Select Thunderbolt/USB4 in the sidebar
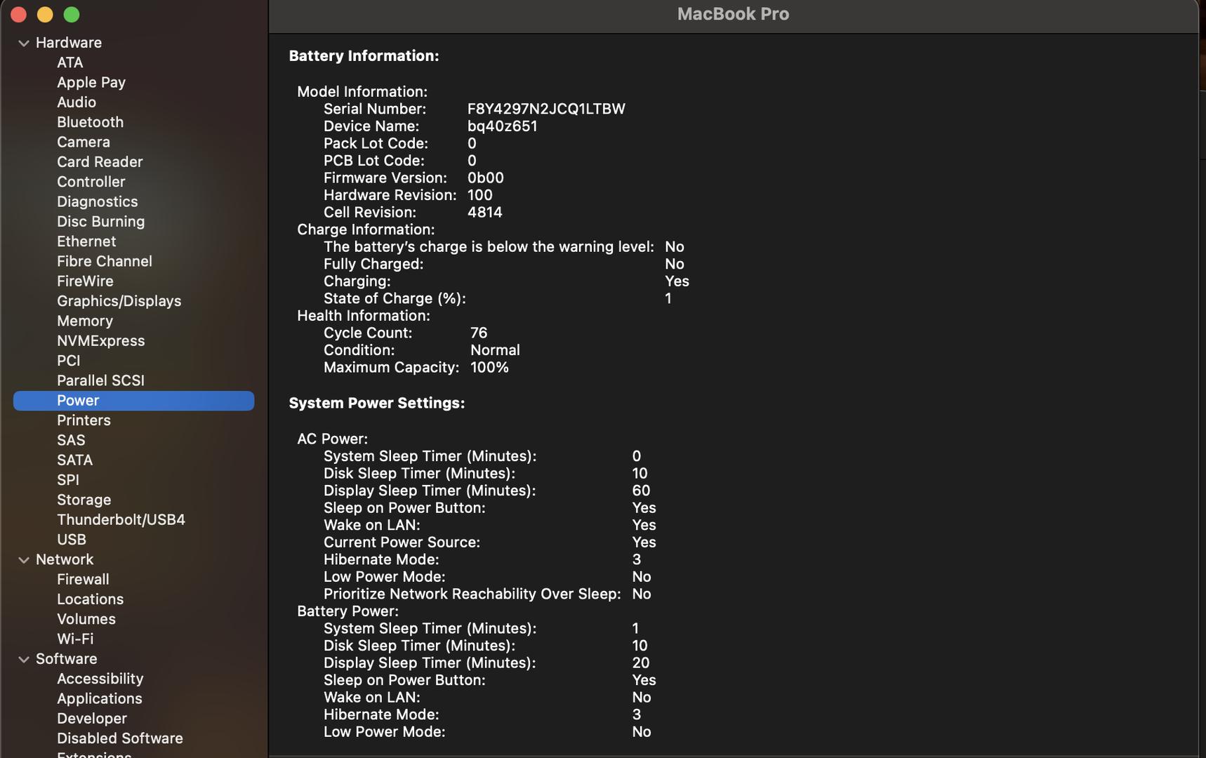Viewport: 1206px width, 758px height. tap(121, 520)
